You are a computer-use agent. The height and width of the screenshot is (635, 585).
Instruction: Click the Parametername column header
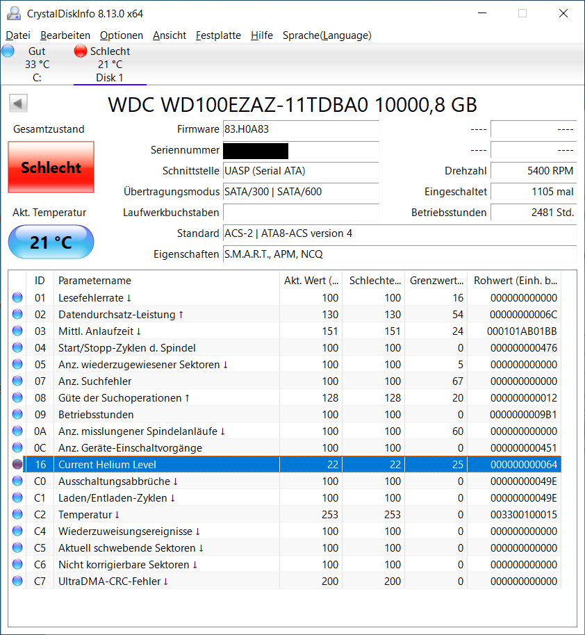[x=167, y=281]
